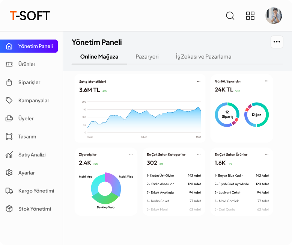Expand Günlük Siparişler card options menu
292x245 pixels.
tap(267, 81)
